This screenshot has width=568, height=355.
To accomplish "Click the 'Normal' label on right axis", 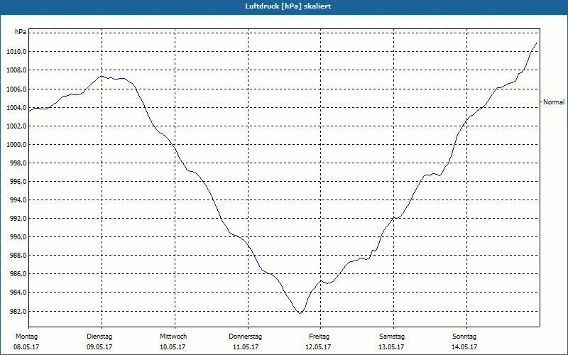I will coord(554,102).
